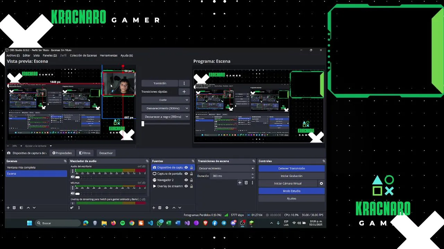This screenshot has height=249, width=444.
Task: Click Detener Transmisión button
Action: click(291, 168)
